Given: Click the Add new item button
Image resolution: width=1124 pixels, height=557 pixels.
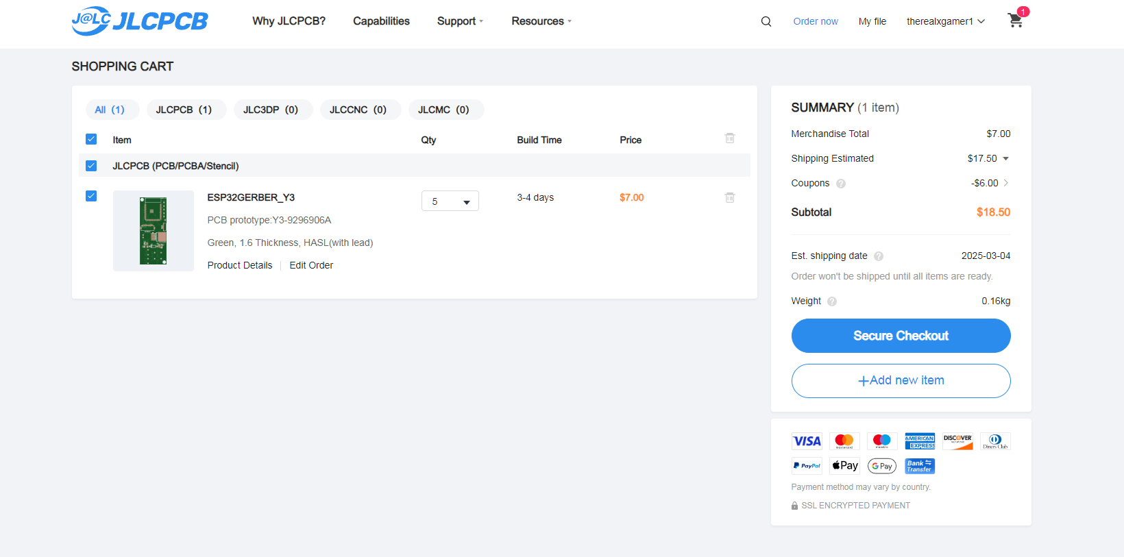Looking at the screenshot, I should pos(901,381).
